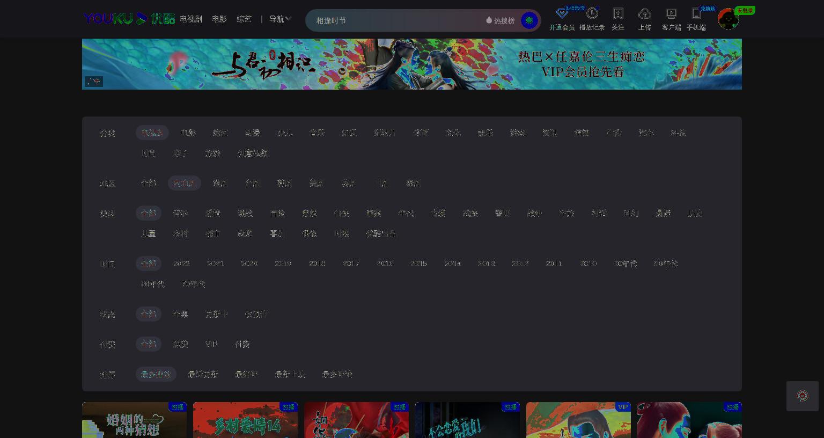Viewport: 824px width, 438px height.
Task: Click the 开通会员 diamond icon
Action: coord(562,13)
